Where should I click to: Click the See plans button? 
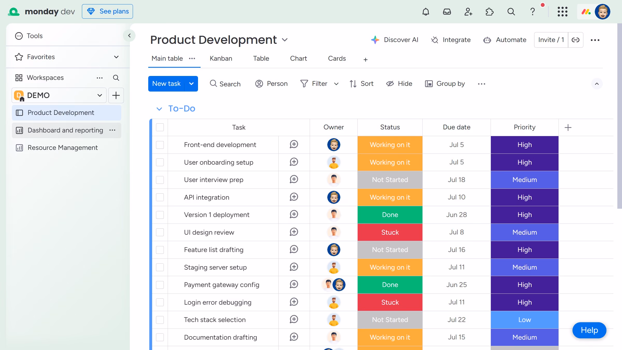click(x=107, y=11)
